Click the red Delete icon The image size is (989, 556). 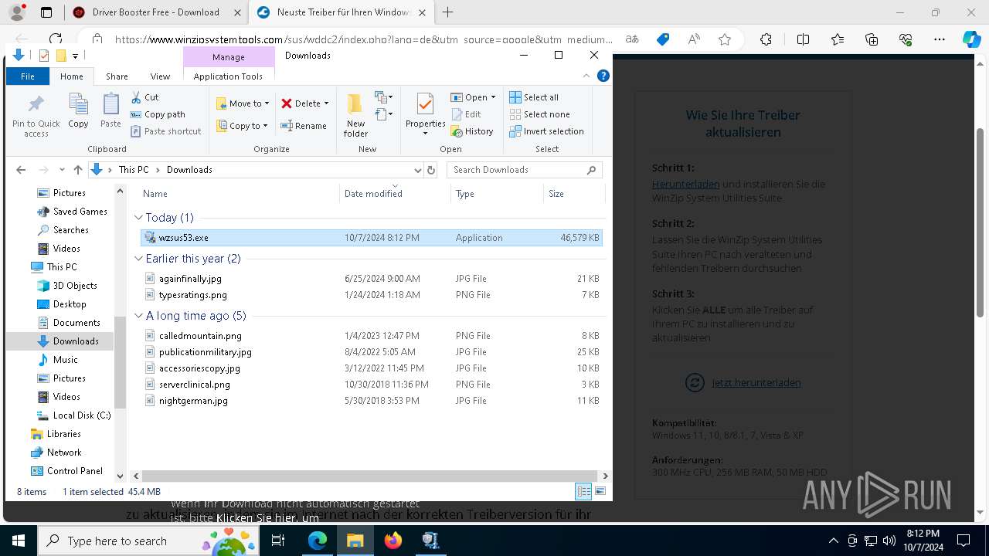pyautogui.click(x=287, y=103)
